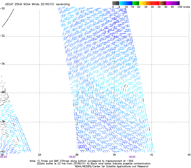Viewport: 191px width, 168px height.
Task: Click the green wind barb near the bottom
Action: pos(85,151)
